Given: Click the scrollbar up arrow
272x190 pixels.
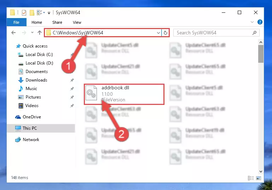Looking at the screenshot, I should click(x=261, y=42).
